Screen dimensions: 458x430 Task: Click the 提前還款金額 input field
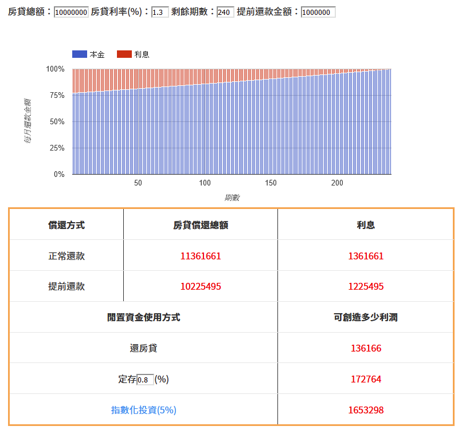318,12
